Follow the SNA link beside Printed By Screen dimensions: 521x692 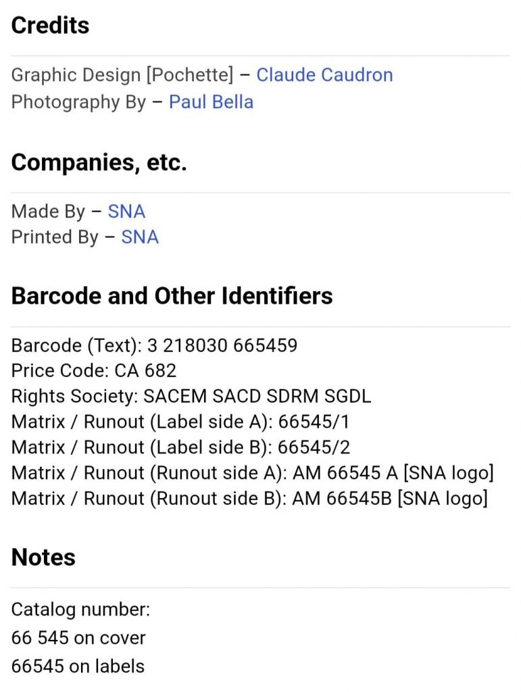click(140, 237)
